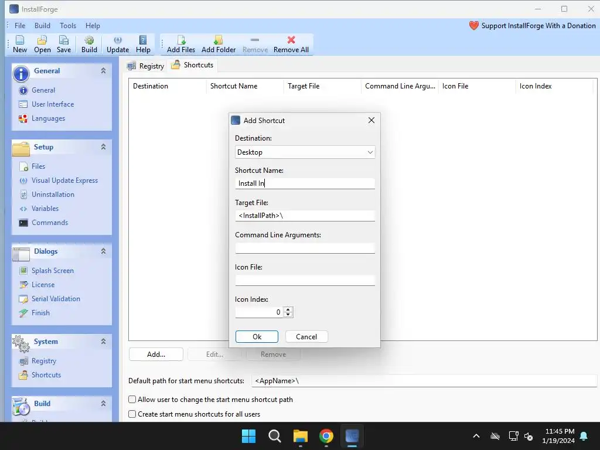Image resolution: width=600 pixels, height=450 pixels.
Task: Click Support InstallForge With a Donation
Action: pyautogui.click(x=538, y=26)
